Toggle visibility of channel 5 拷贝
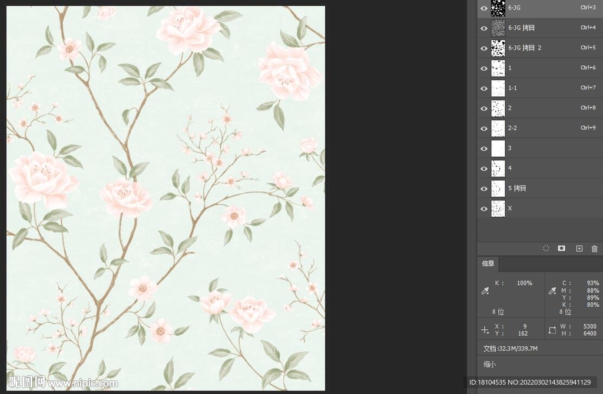Image resolution: width=603 pixels, height=394 pixels. click(484, 188)
